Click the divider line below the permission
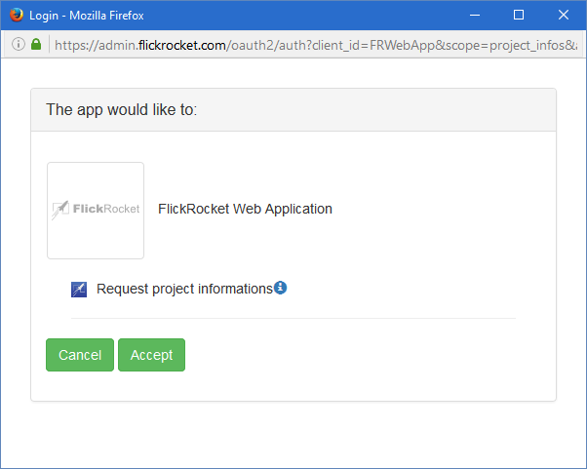The image size is (587, 469). pyautogui.click(x=293, y=318)
